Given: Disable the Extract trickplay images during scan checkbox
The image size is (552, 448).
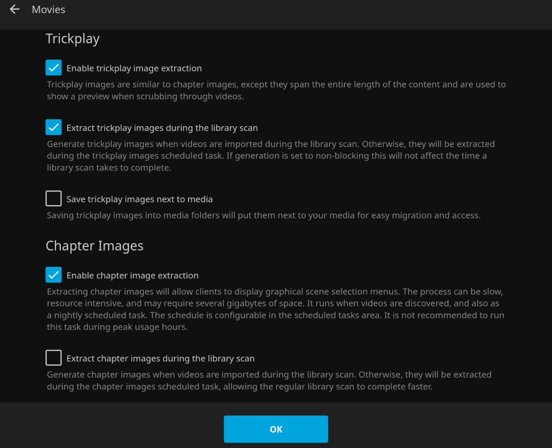Looking at the screenshot, I should tap(53, 127).
